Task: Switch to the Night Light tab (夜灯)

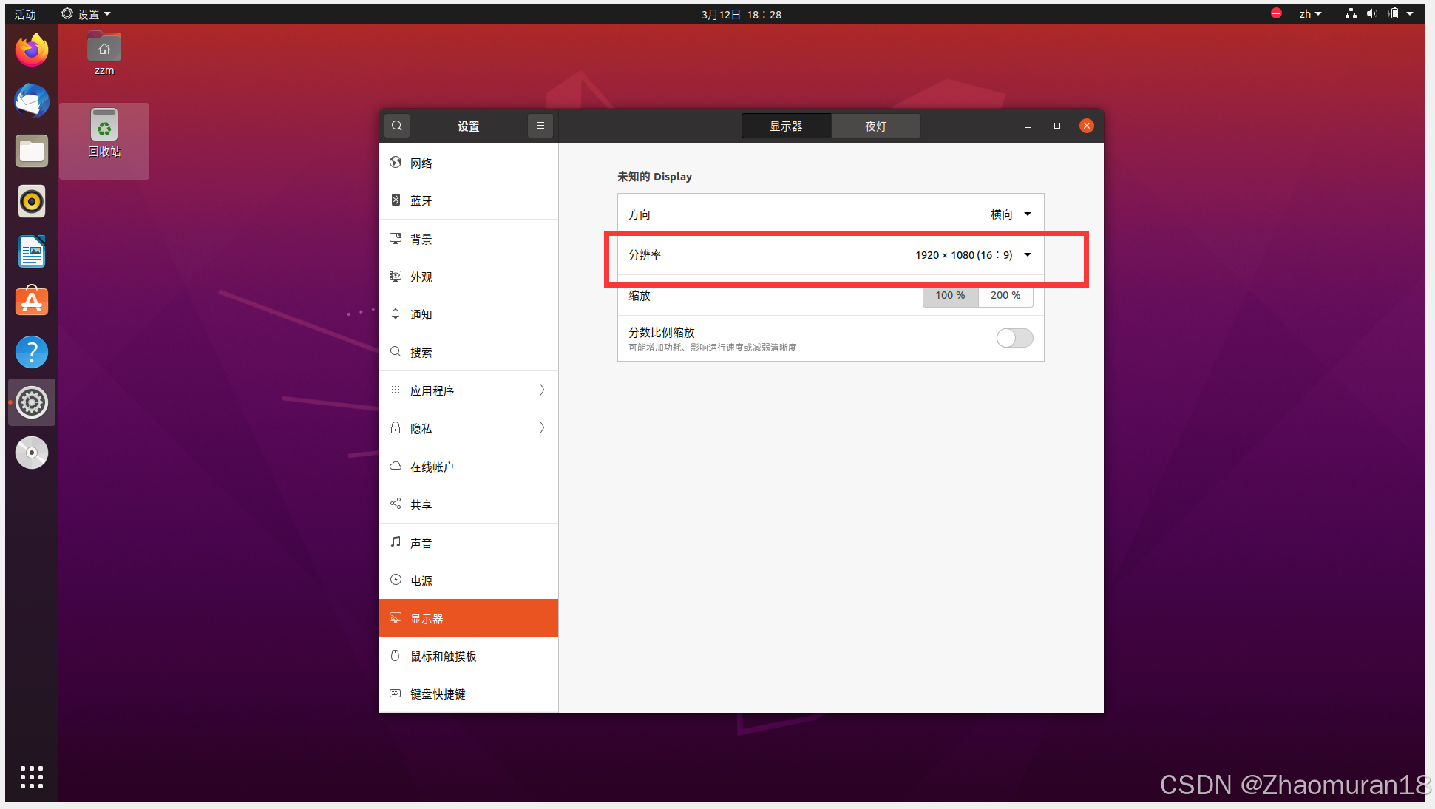Action: pyautogui.click(x=875, y=126)
